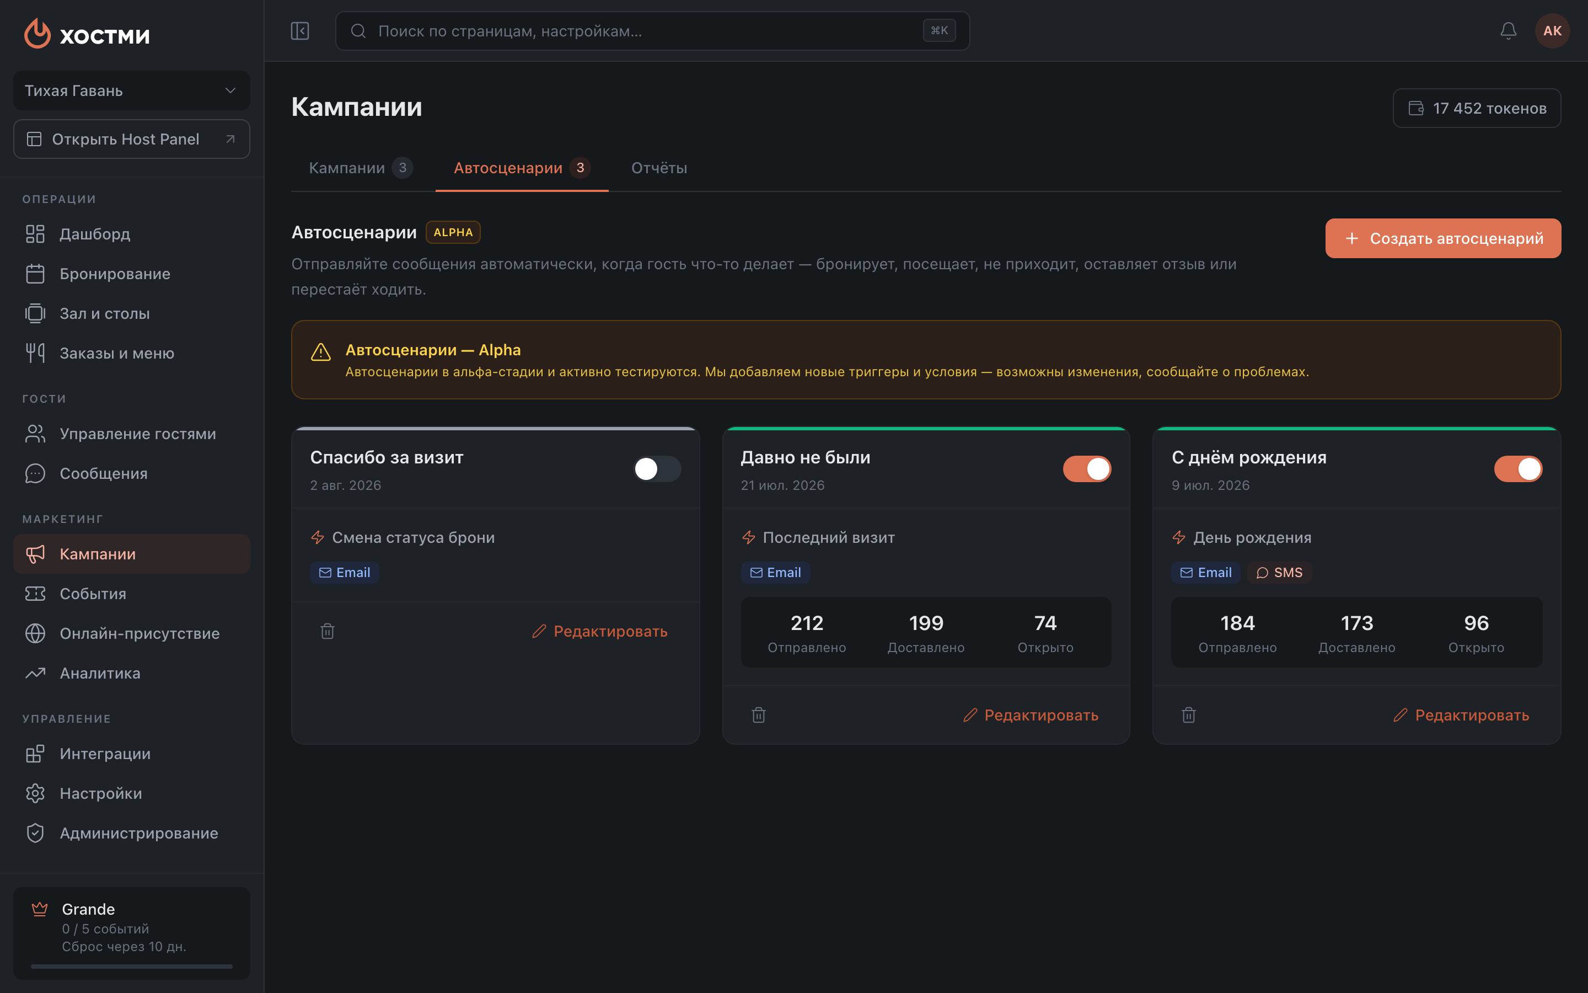Open События in the sidebar
Screen dimensions: 1588x993
131,594
